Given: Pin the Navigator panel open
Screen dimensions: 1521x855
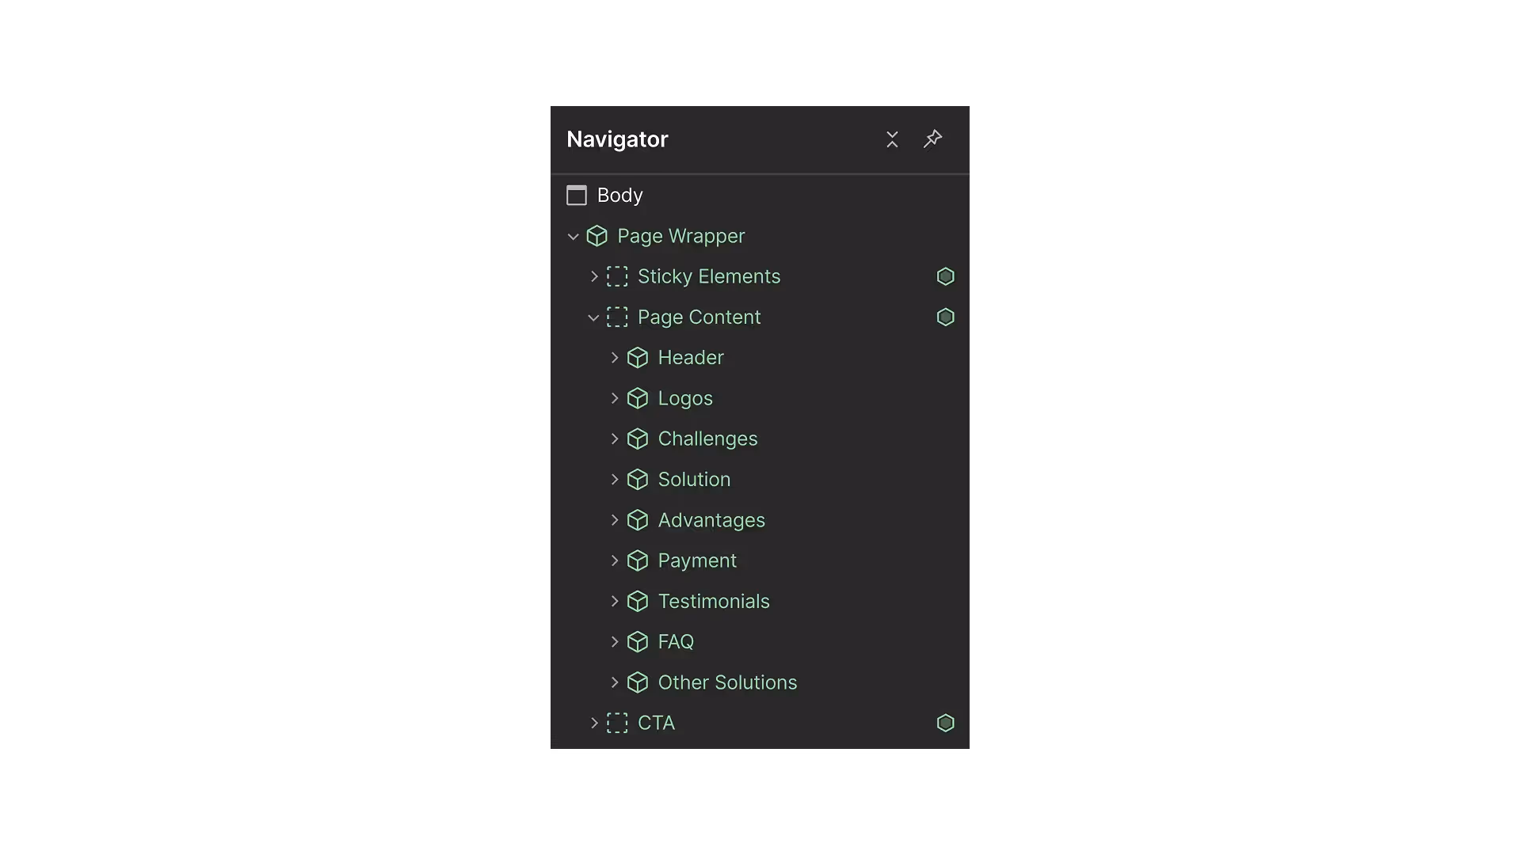Looking at the screenshot, I should coord(933,139).
